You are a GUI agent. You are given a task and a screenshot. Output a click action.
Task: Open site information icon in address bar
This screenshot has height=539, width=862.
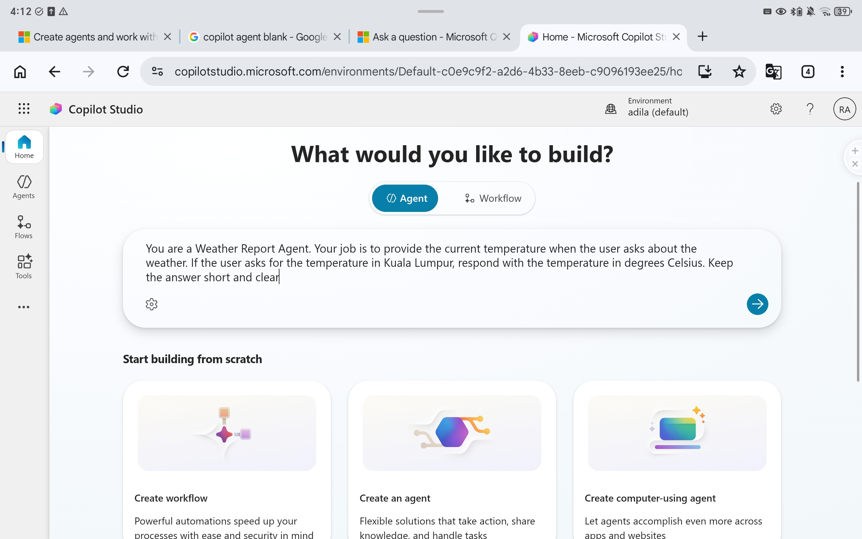pyautogui.click(x=158, y=72)
